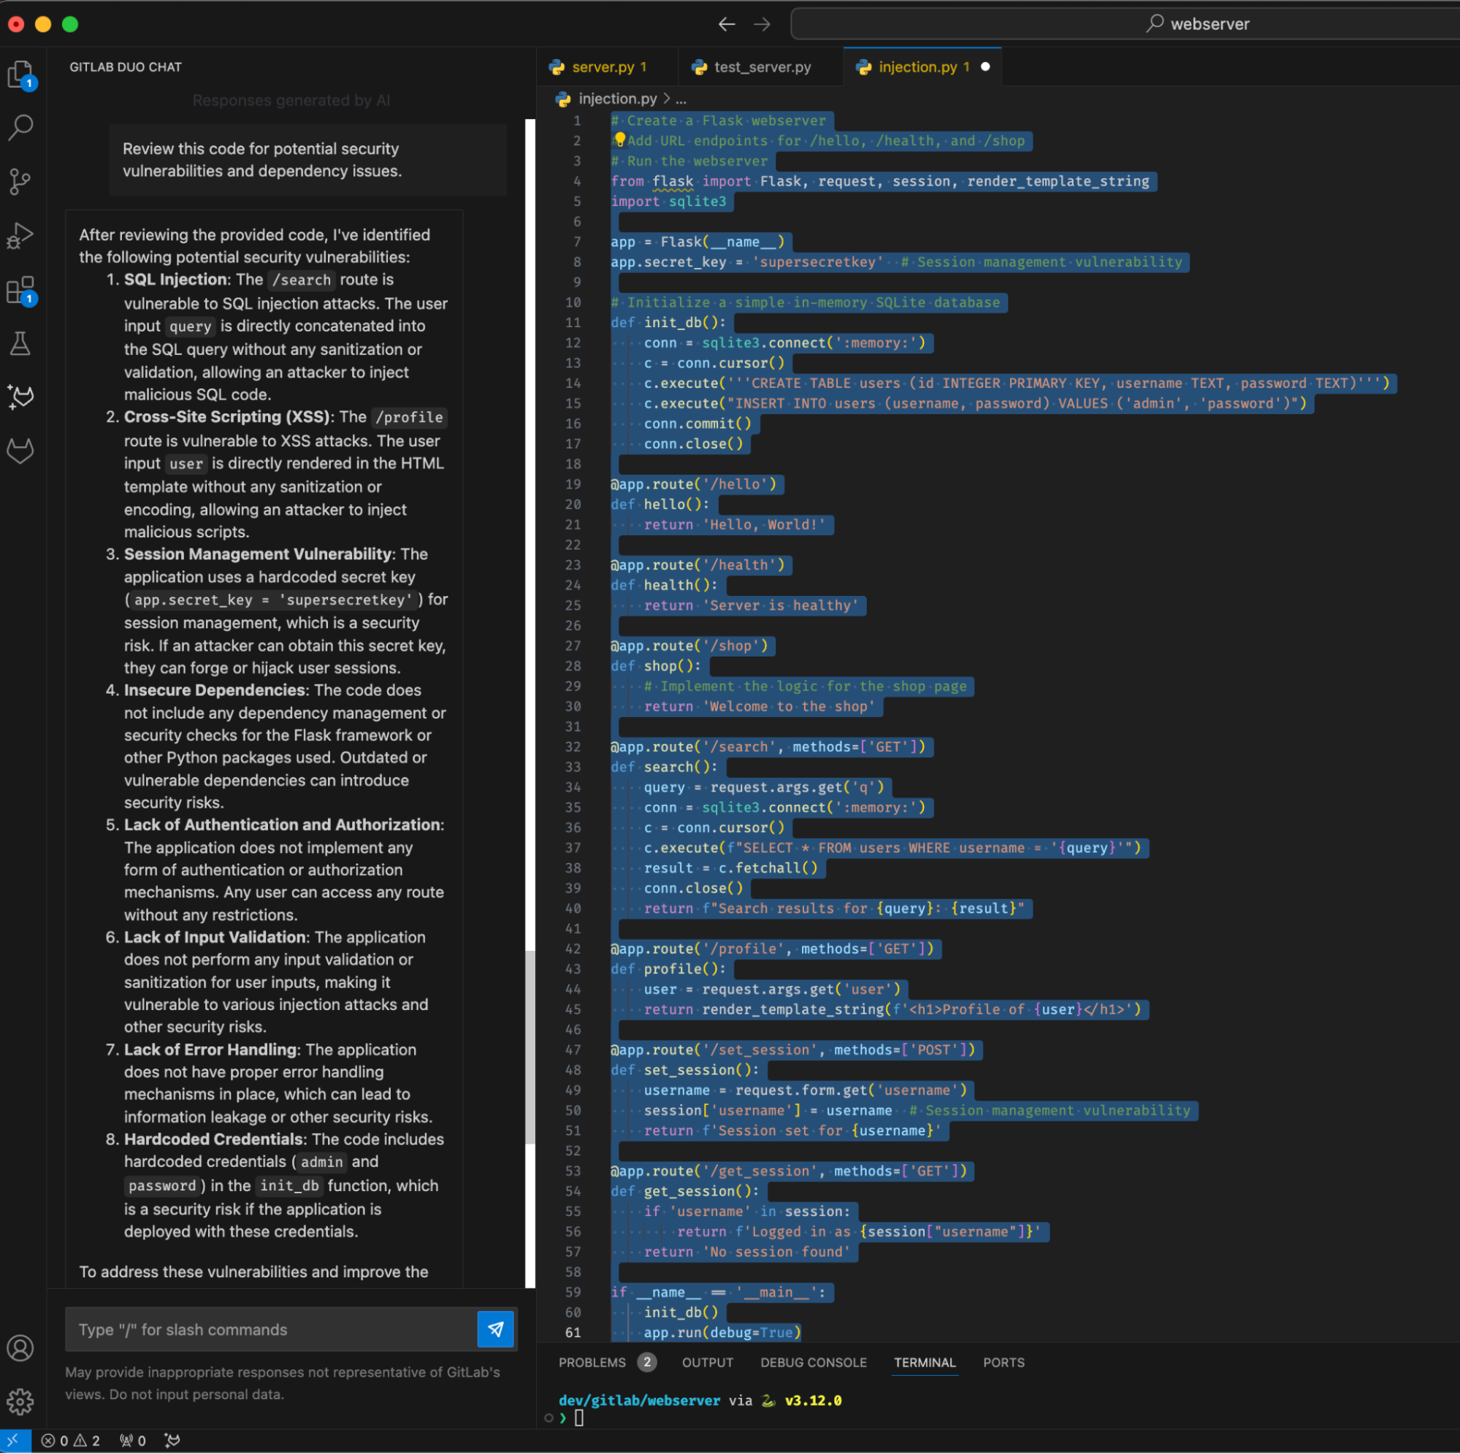Viewport: 1460px width, 1454px height.
Task: Click unsaved dot on injection.py tab
Action: click(x=985, y=66)
